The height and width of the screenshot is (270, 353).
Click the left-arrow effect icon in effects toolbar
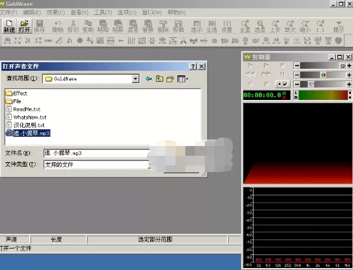[x=121, y=41]
